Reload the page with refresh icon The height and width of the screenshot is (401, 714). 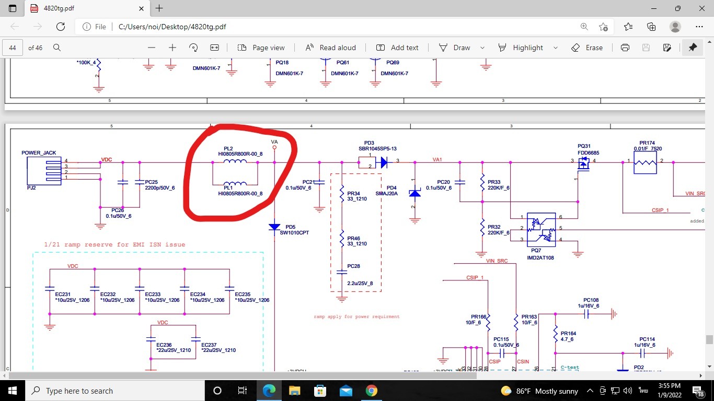pos(61,27)
